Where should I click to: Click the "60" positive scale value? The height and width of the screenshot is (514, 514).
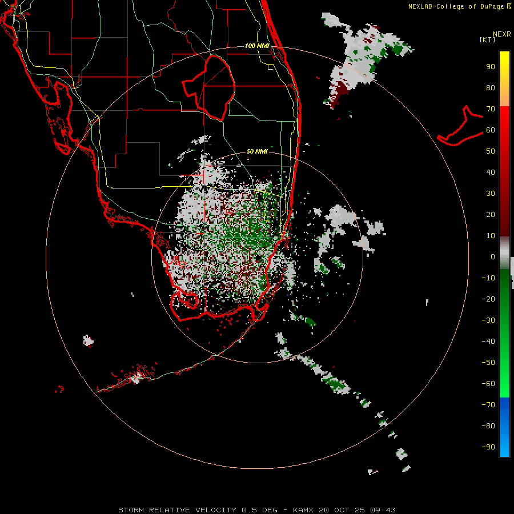click(x=491, y=130)
